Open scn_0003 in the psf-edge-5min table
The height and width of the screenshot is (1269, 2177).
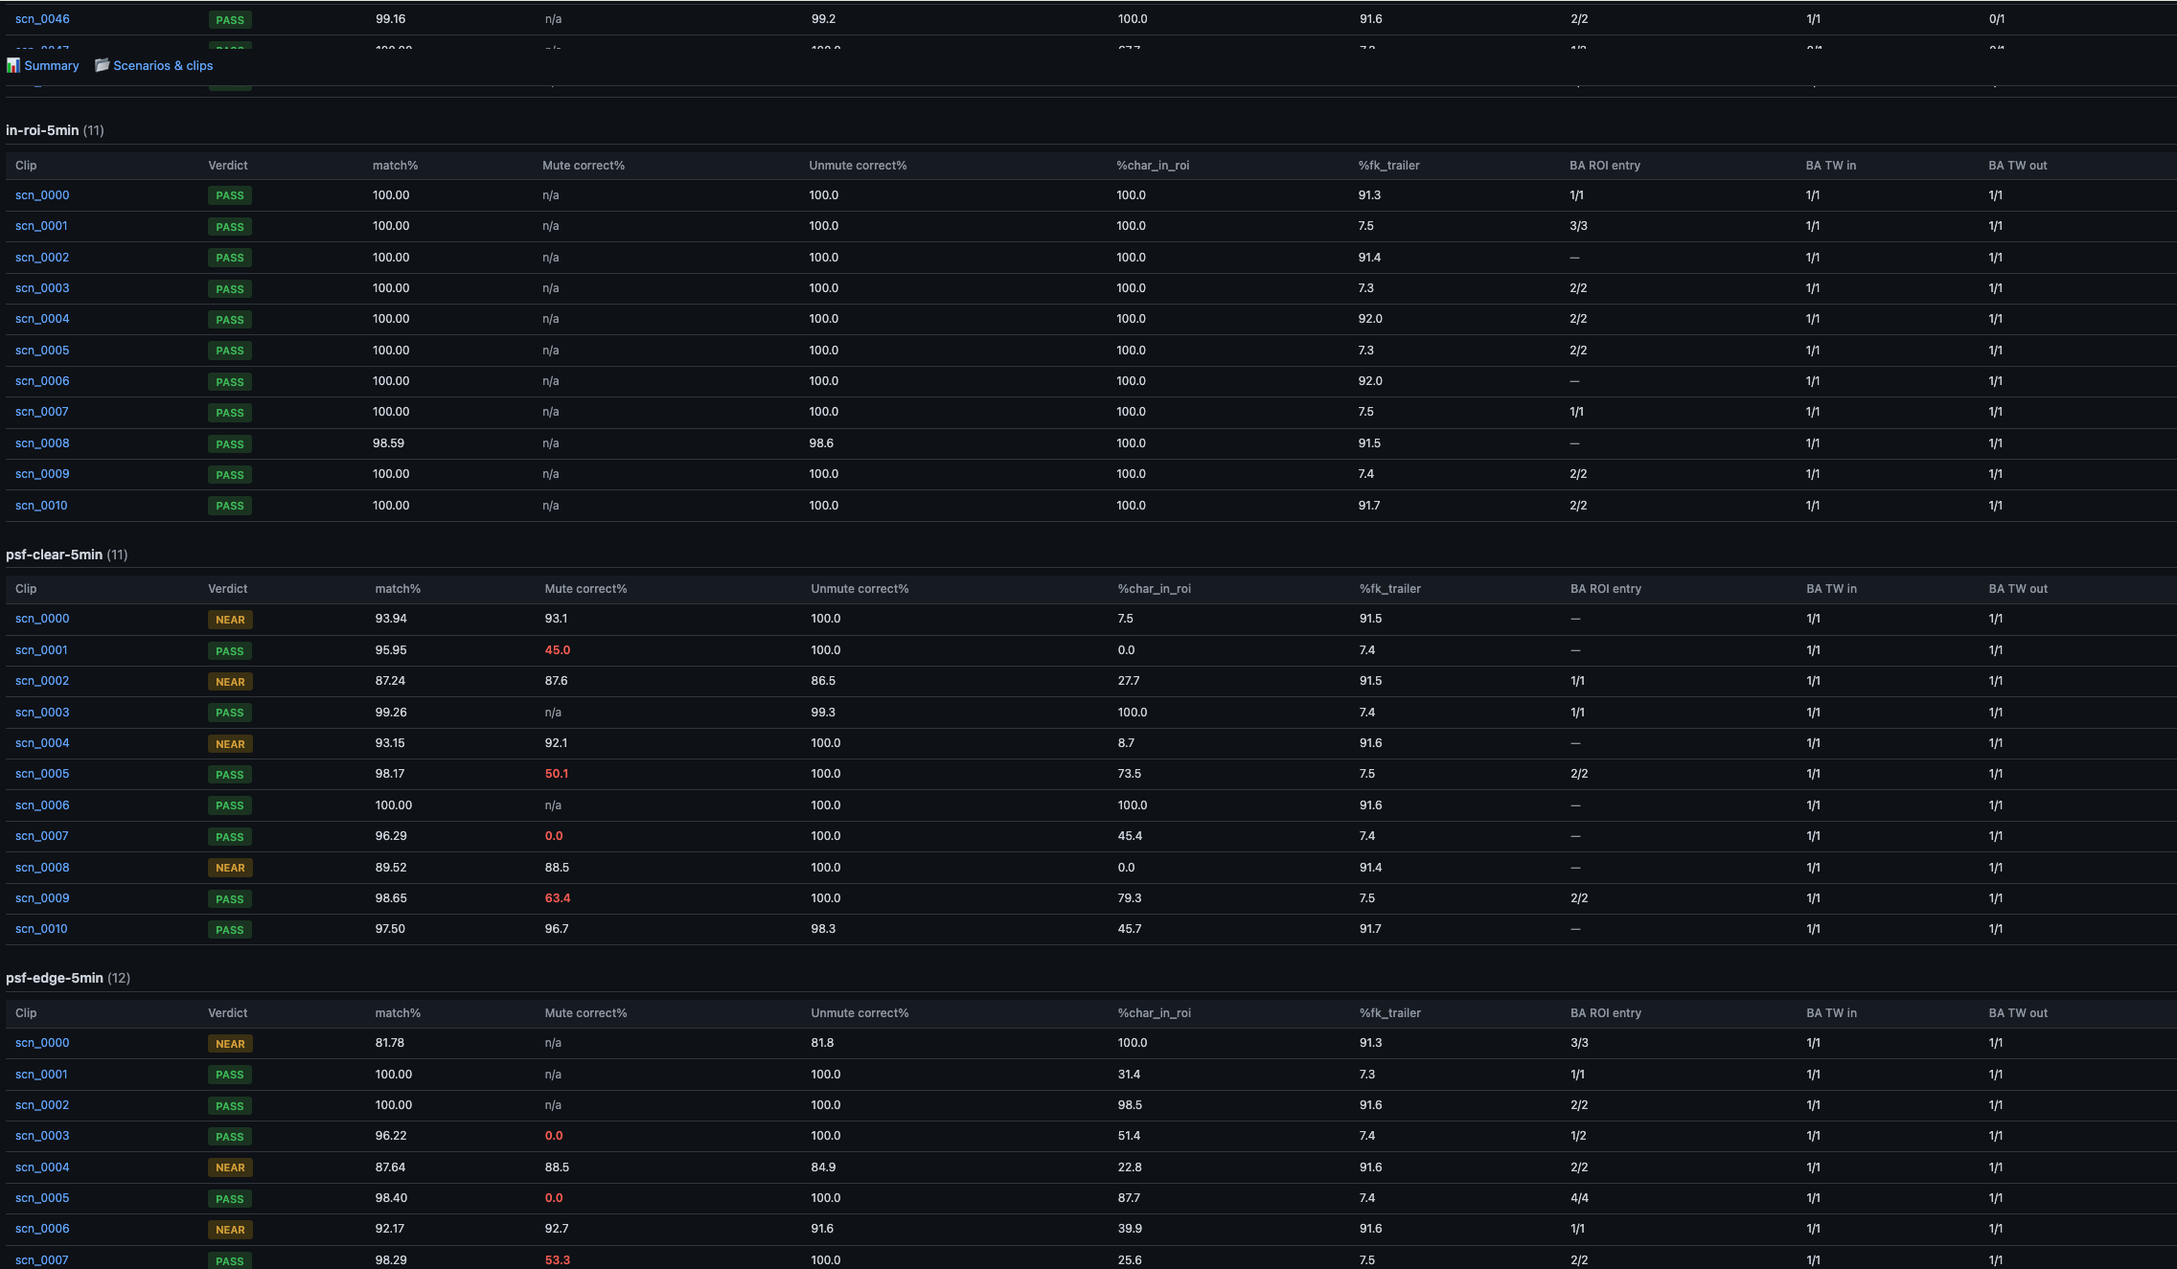click(x=42, y=1136)
